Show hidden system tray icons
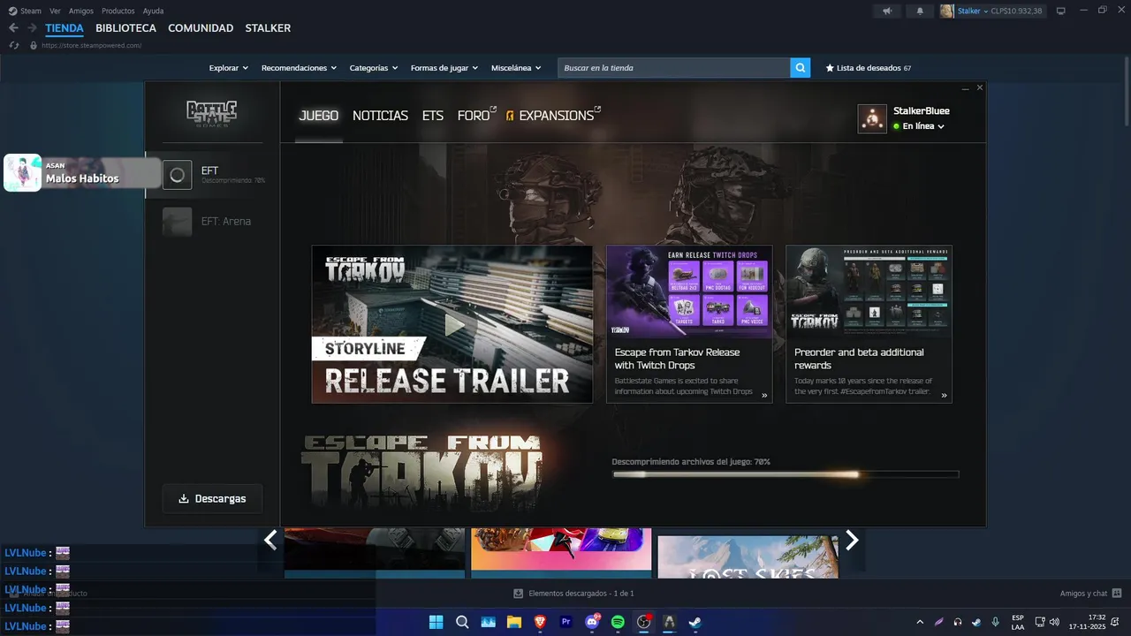Viewport: 1131px width, 636px height. (x=920, y=622)
